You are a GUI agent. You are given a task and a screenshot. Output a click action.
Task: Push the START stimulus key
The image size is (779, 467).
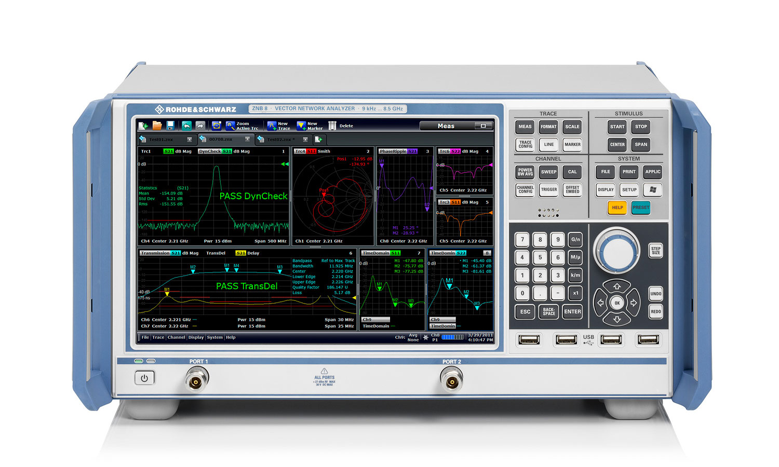point(617,127)
